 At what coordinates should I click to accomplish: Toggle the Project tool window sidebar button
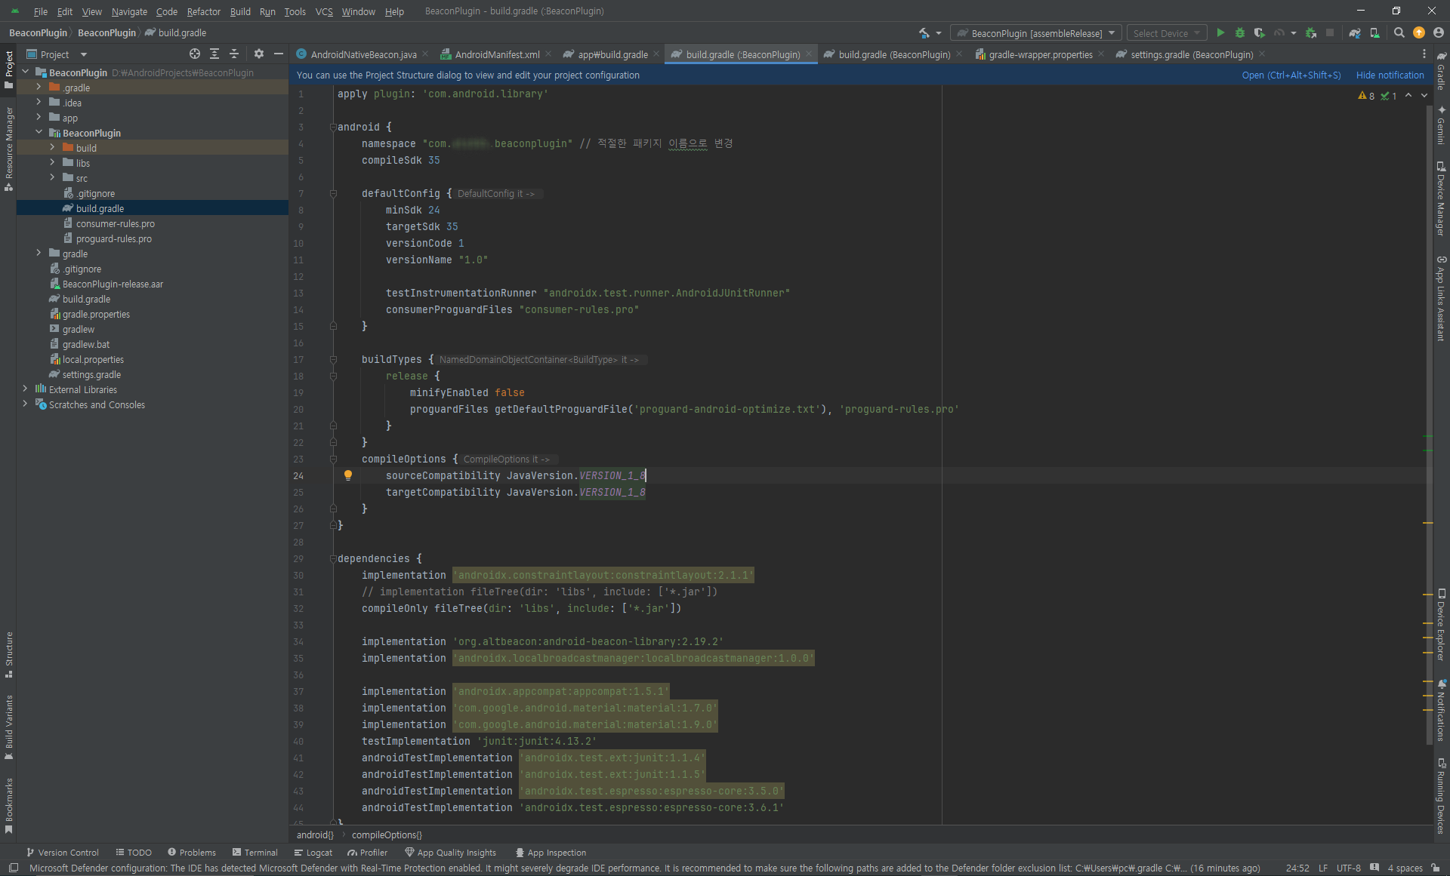9,68
